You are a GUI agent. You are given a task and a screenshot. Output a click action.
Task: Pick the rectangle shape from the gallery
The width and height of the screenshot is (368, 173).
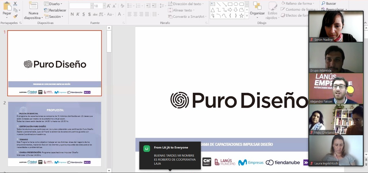[x=230, y=4]
